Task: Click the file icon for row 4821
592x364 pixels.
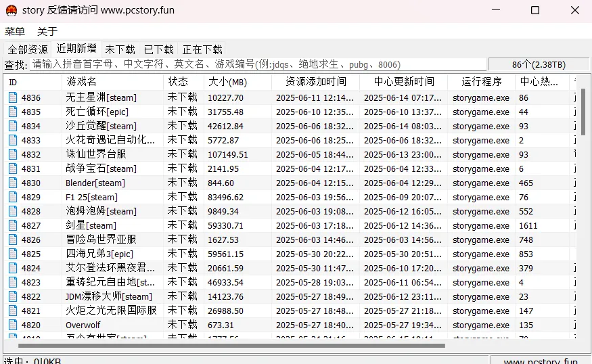Action: (13, 311)
